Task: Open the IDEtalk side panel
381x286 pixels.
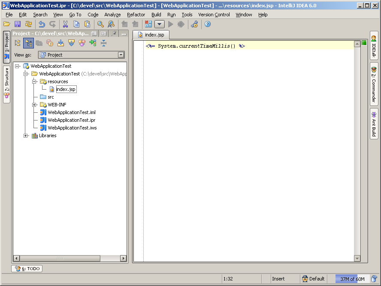Action: 374,45
